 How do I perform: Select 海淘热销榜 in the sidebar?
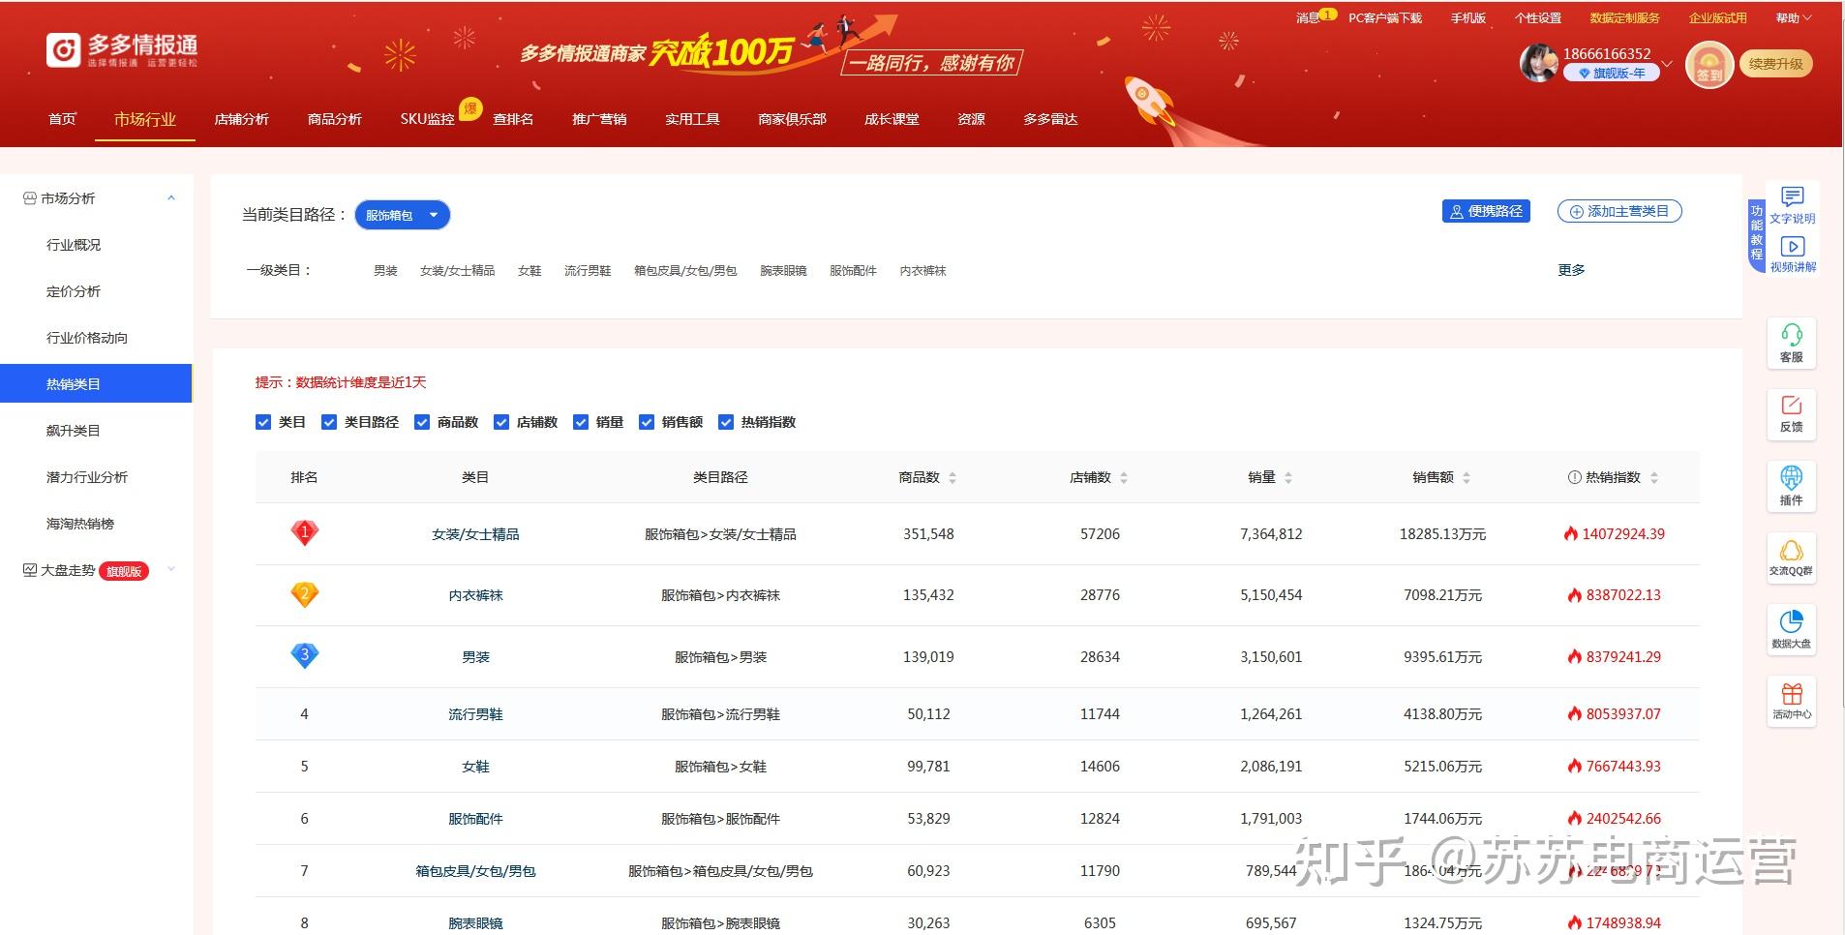click(x=80, y=524)
